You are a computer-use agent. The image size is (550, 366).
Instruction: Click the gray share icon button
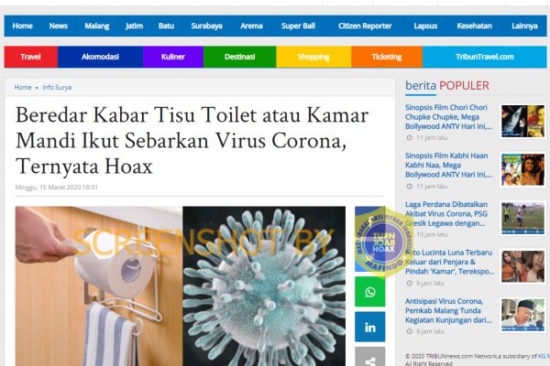369,357
